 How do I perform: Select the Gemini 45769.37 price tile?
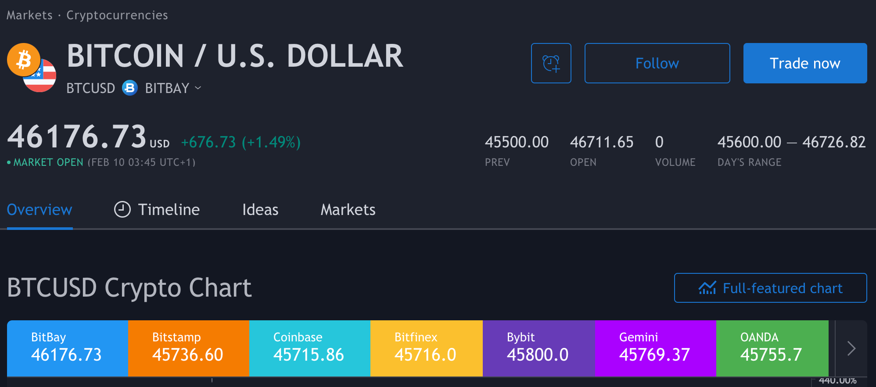point(656,348)
